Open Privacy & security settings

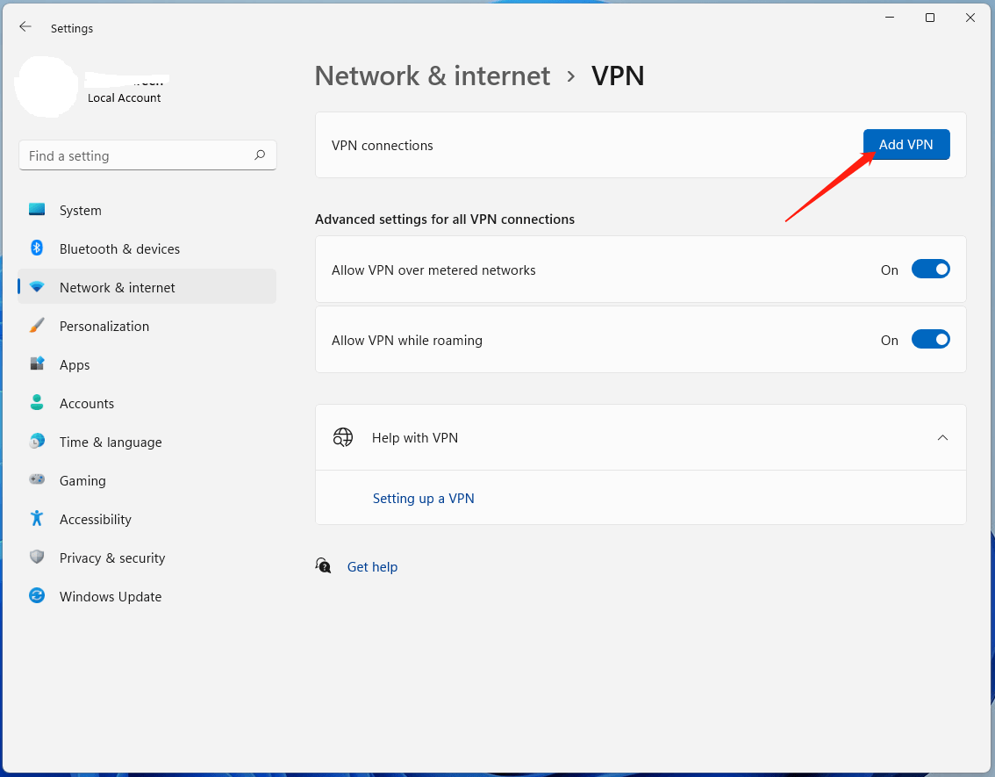point(147,558)
